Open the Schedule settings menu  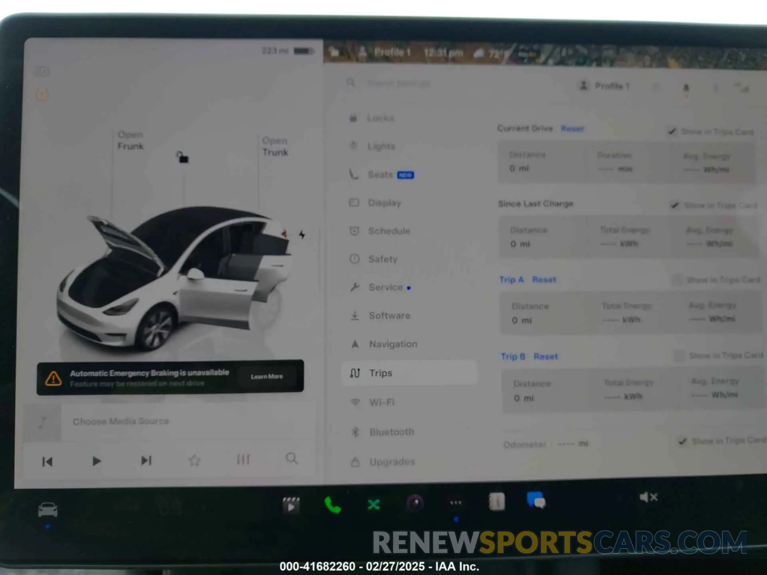pos(380,231)
